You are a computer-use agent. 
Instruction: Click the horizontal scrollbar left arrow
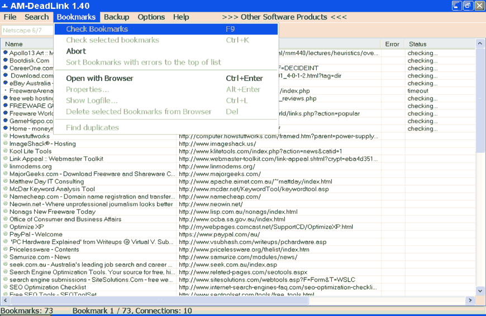click(5, 300)
